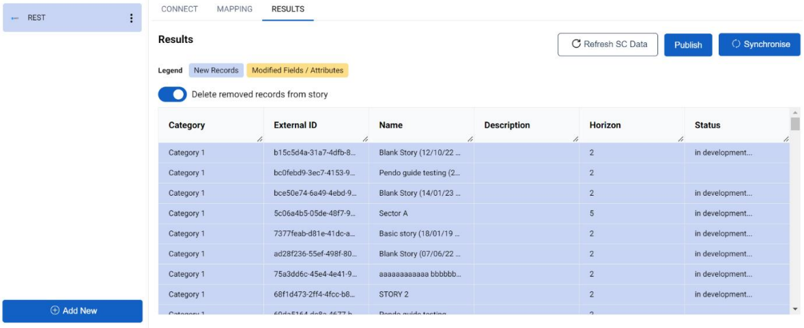Click the External ID column resize handle
The width and height of the screenshot is (804, 328).
point(364,139)
